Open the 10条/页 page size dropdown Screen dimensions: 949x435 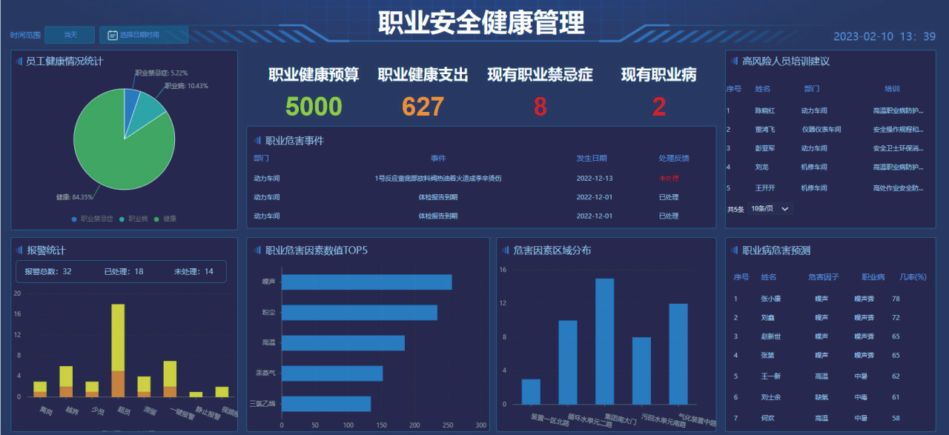770,209
